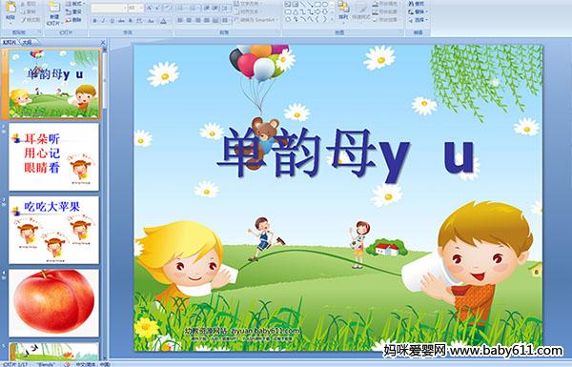Select slide 4 thumbnail showing the apple
Image resolution: width=572 pixels, height=367 pixels.
pos(54,303)
